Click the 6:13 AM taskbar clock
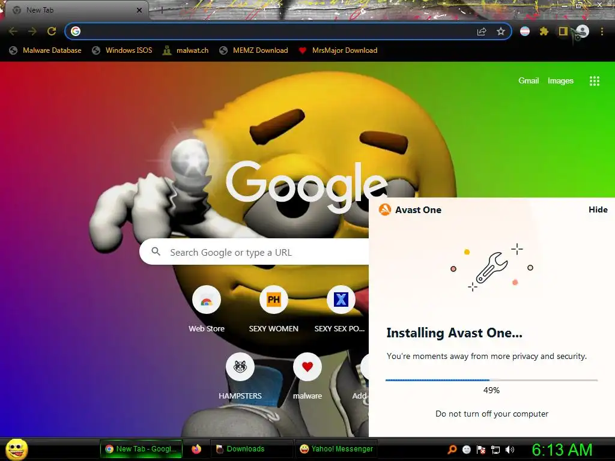The image size is (615, 461). pos(562,450)
